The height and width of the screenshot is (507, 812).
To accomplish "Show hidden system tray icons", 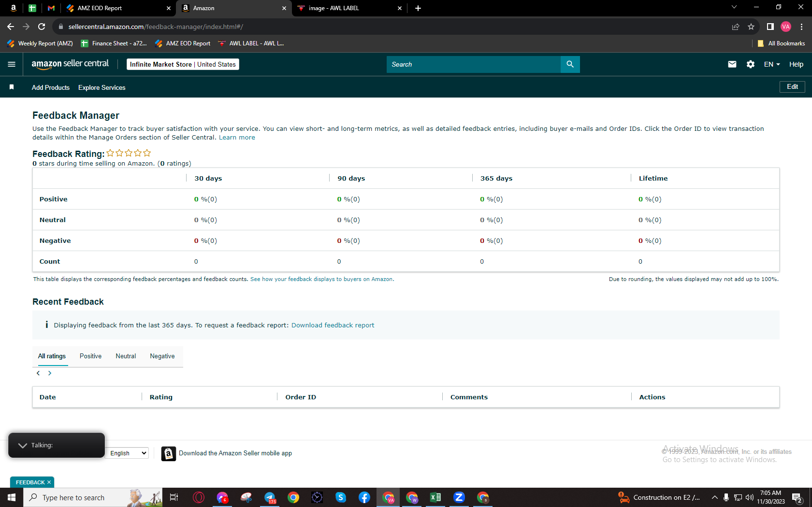I will coord(714,497).
